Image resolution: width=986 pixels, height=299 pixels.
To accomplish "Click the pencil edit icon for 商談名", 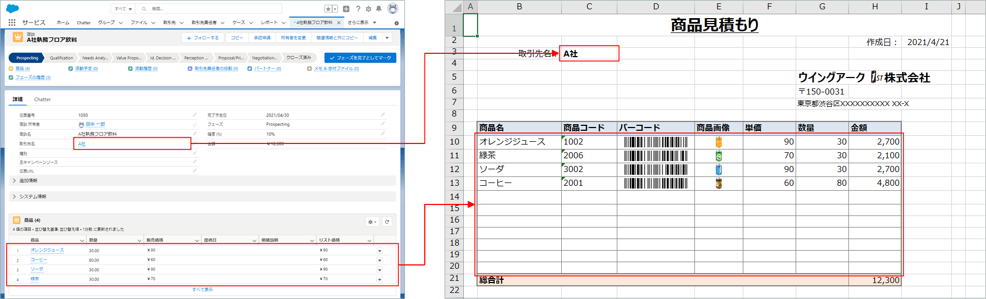I will click(195, 134).
